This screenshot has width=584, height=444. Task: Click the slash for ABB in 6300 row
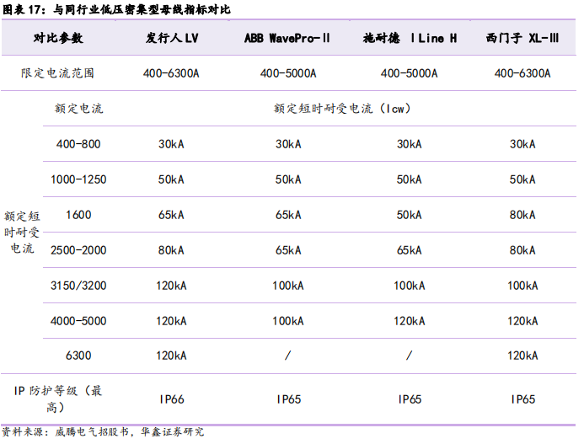(x=288, y=356)
